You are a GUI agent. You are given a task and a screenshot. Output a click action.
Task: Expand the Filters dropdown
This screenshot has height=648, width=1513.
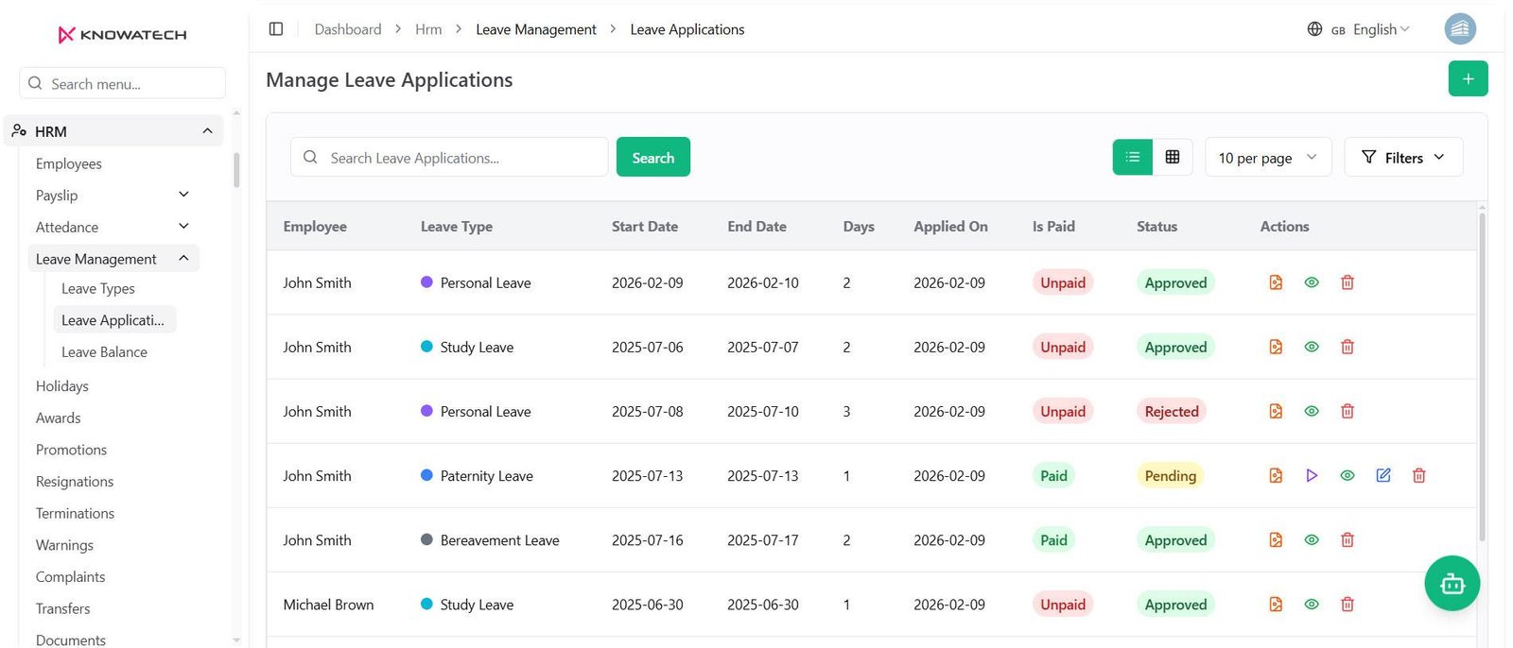pyautogui.click(x=1403, y=157)
